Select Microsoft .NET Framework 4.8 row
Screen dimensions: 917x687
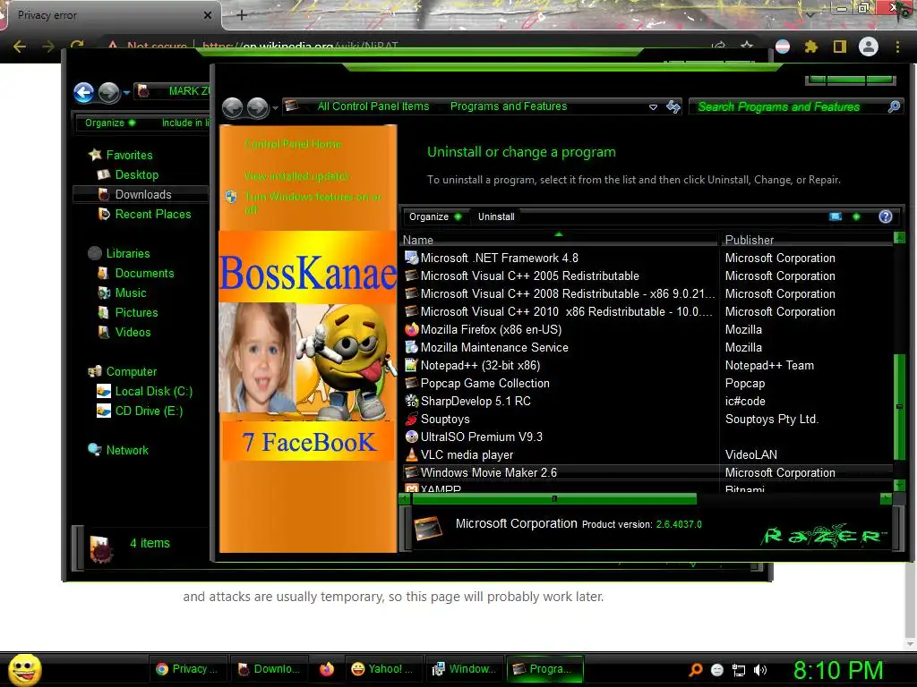coord(647,258)
